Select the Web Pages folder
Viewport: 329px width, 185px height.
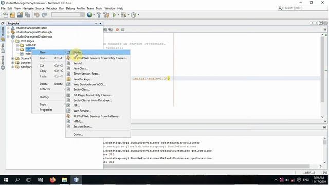(27, 41)
